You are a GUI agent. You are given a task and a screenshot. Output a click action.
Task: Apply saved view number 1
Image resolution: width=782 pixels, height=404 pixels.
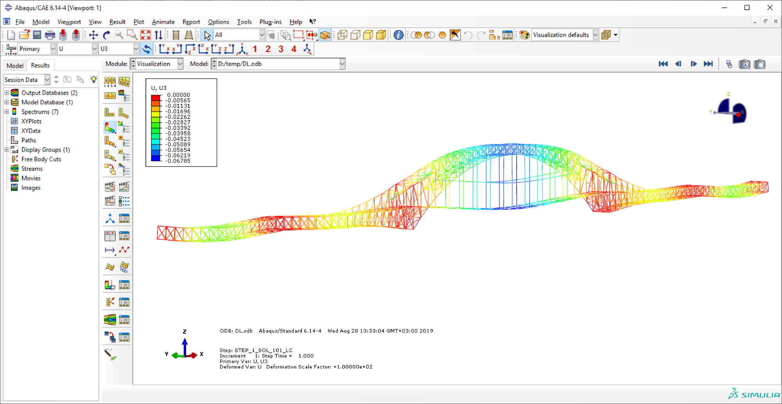[x=255, y=49]
